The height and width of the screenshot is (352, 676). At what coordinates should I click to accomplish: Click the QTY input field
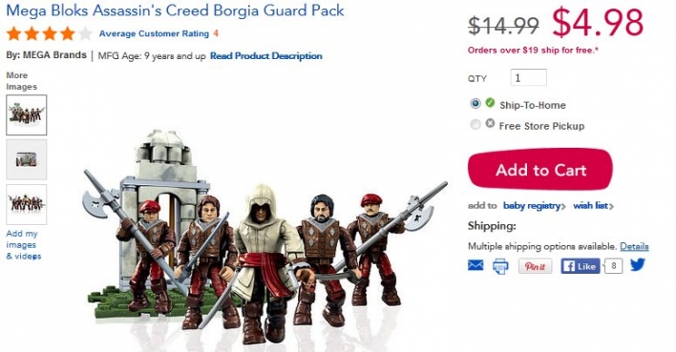529,77
